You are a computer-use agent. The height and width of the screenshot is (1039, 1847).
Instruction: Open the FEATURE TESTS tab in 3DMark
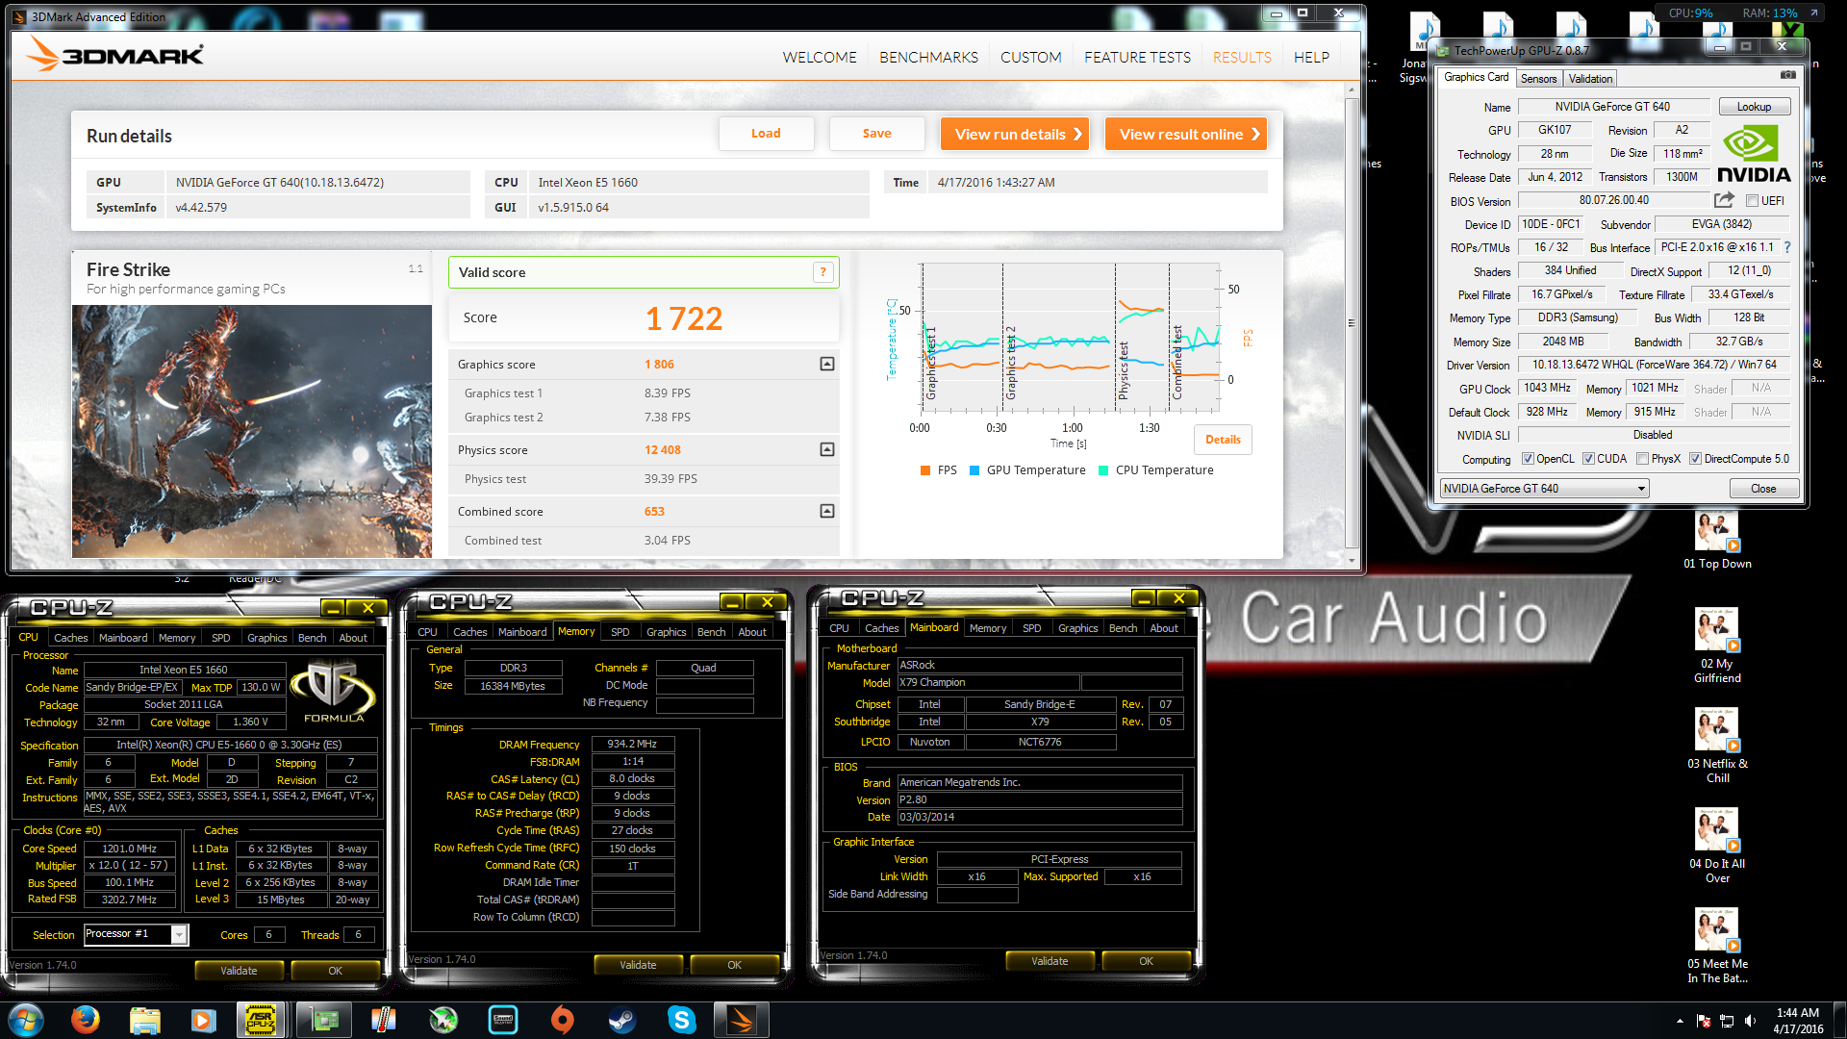click(x=1137, y=57)
